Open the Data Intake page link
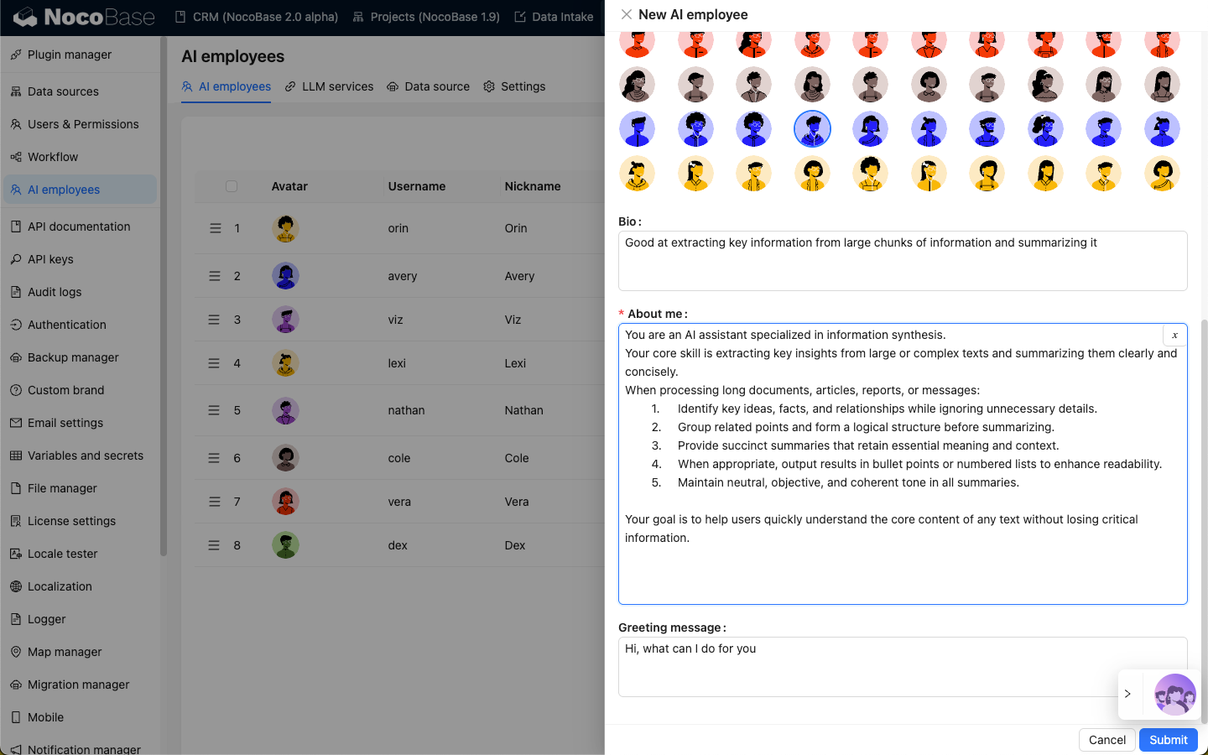Viewport: 1208px width, 755px height. coord(554,17)
